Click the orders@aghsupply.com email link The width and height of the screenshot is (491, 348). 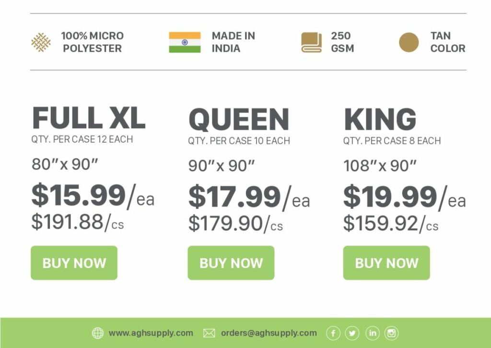[x=269, y=333]
